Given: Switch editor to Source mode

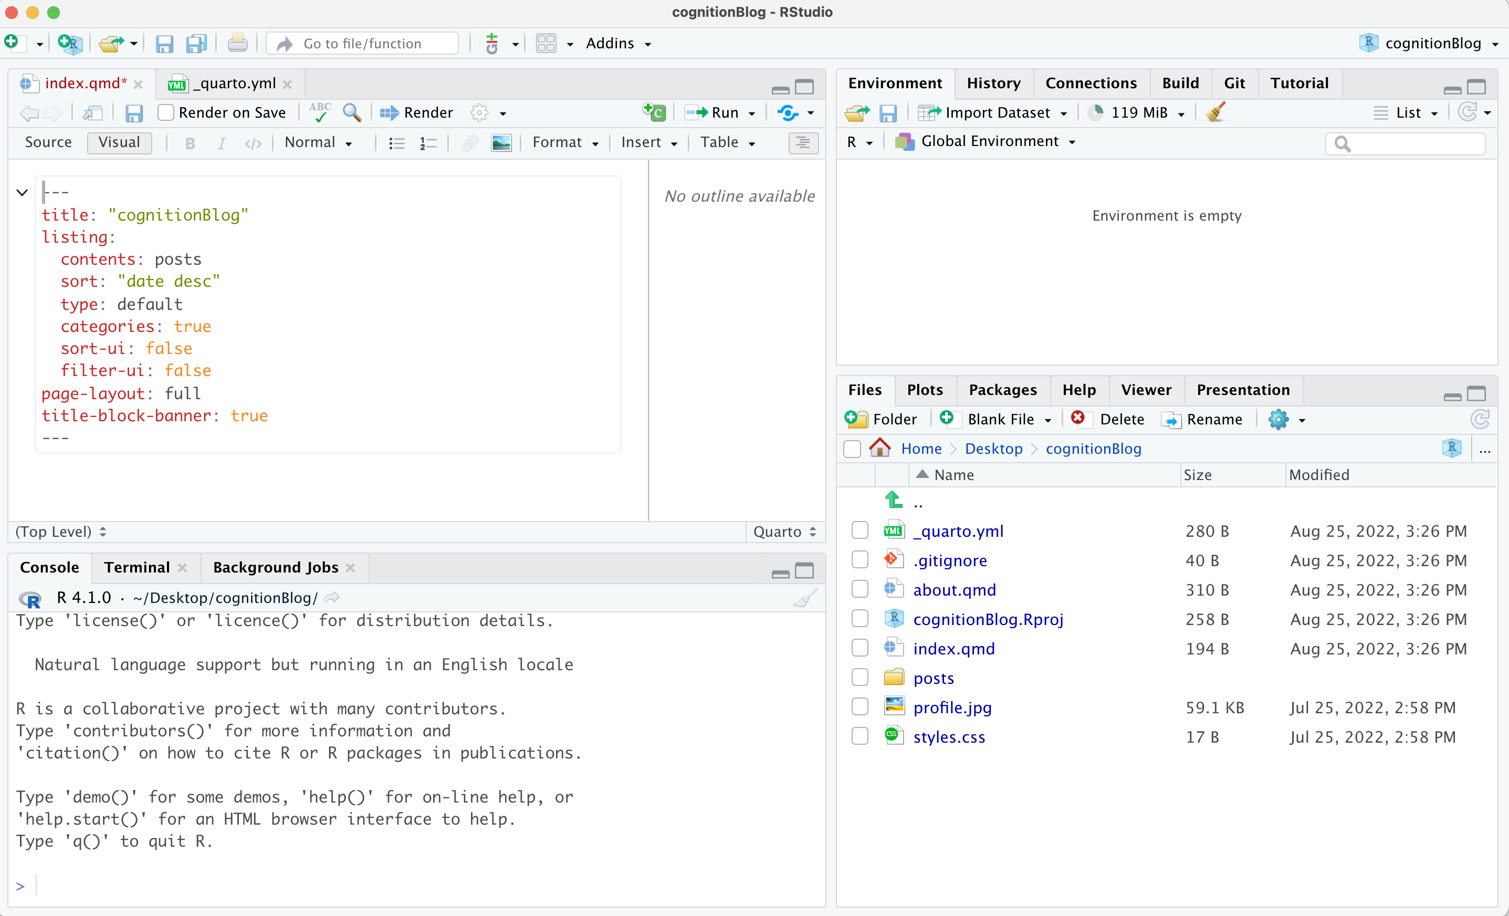Looking at the screenshot, I should tap(48, 143).
